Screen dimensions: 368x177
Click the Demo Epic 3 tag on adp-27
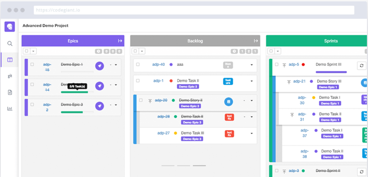(192, 139)
